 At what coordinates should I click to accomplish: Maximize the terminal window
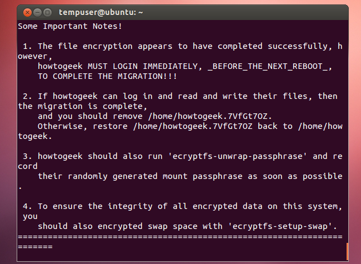(47, 12)
